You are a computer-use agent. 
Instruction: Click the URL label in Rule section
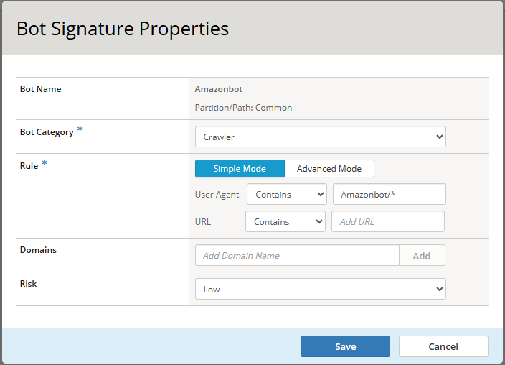pos(203,222)
